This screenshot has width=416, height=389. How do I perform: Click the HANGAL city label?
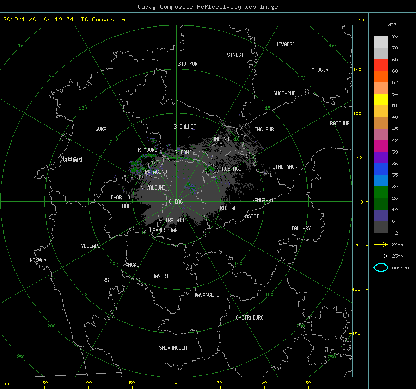tap(130, 265)
